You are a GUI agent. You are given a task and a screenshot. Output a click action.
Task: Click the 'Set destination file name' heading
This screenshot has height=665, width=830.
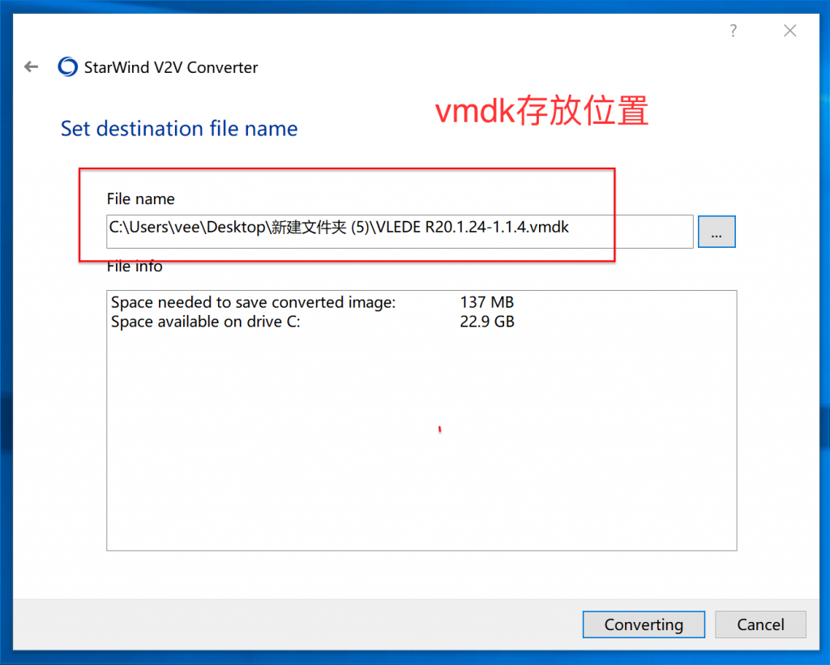click(x=179, y=129)
